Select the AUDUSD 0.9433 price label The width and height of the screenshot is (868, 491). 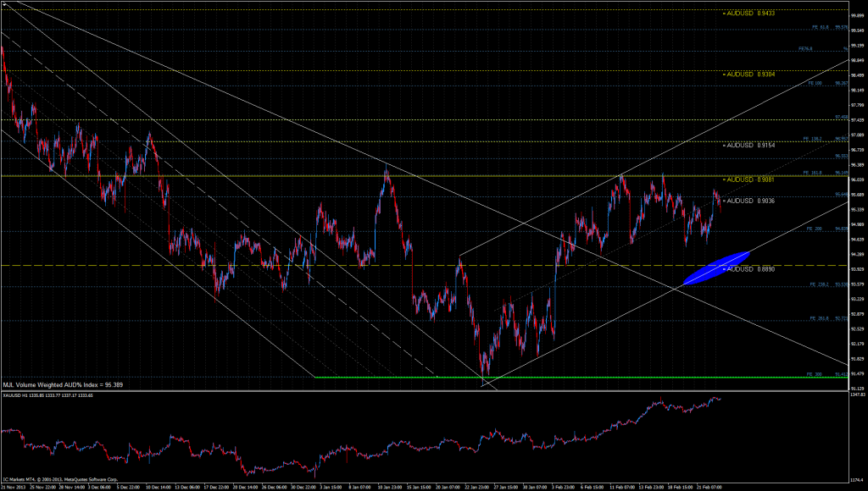(750, 14)
